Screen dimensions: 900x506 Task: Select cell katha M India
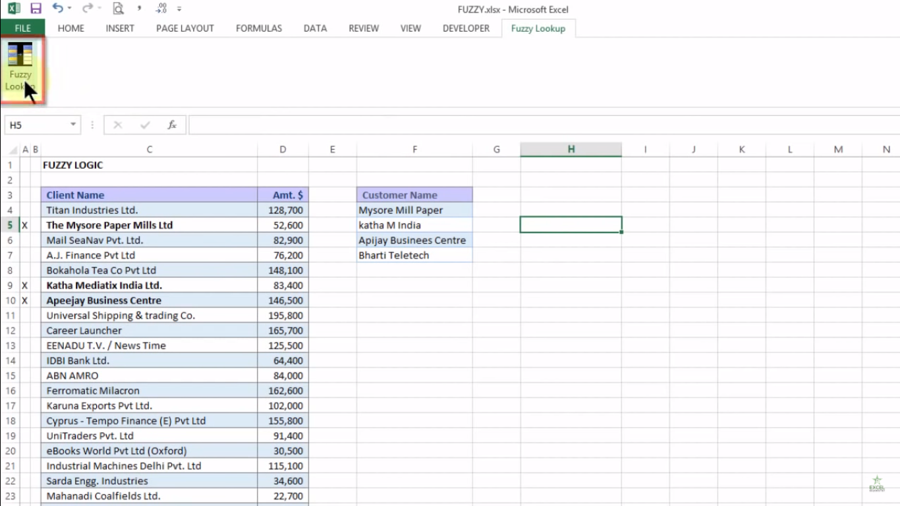point(414,225)
